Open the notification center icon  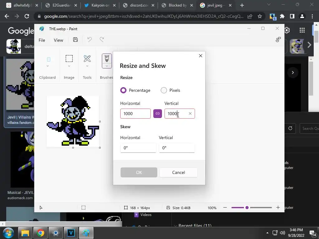(x=312, y=233)
